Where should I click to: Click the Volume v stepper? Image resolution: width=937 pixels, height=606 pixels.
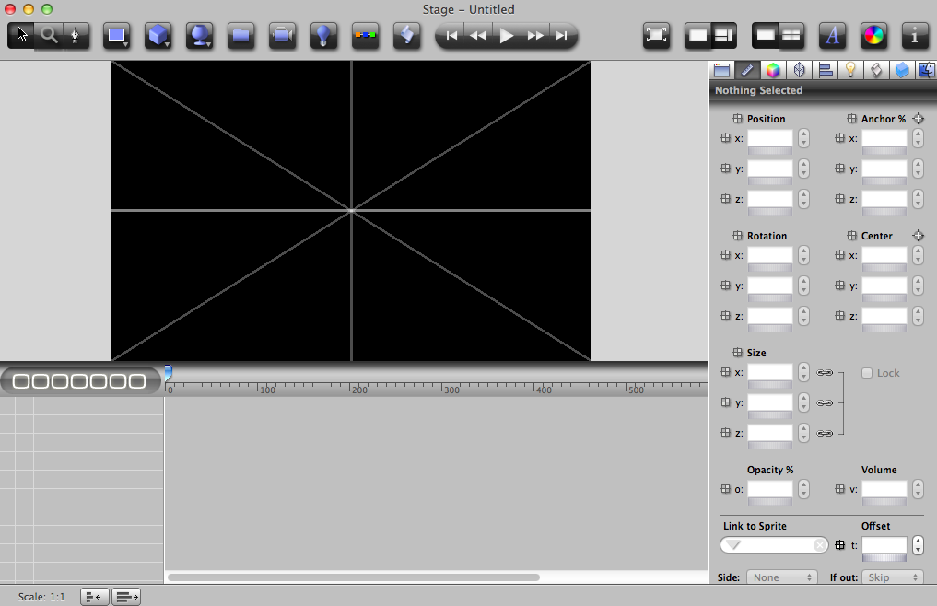(918, 489)
